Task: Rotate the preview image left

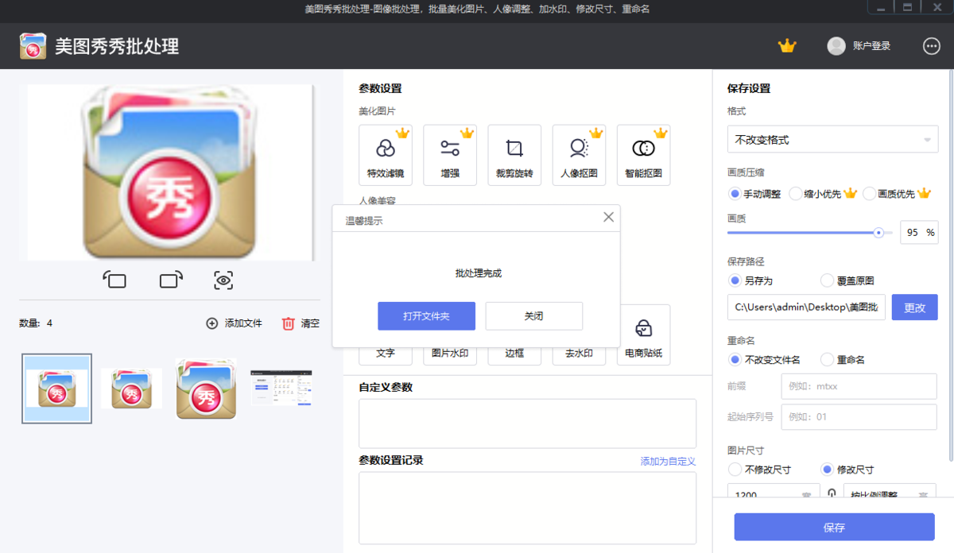Action: (x=114, y=280)
